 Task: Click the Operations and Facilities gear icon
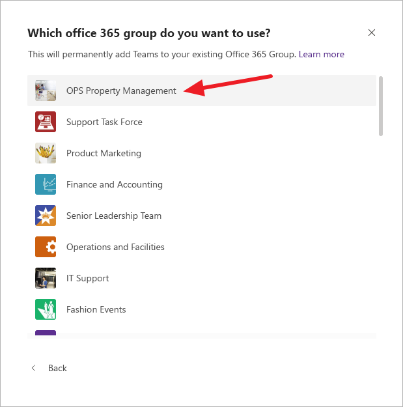pyautogui.click(x=46, y=247)
